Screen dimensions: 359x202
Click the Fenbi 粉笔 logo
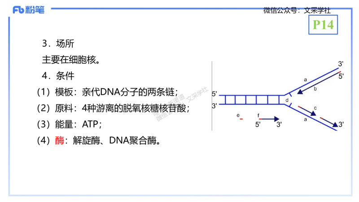[29, 9]
